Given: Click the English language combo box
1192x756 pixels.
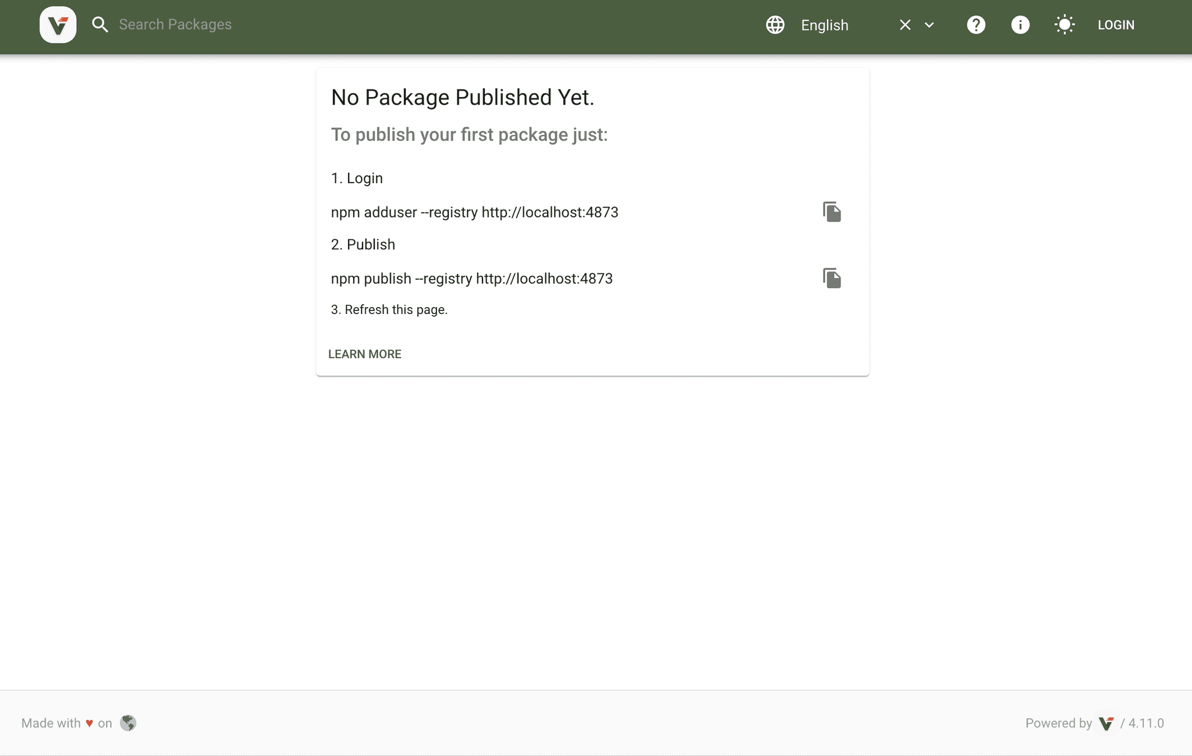Looking at the screenshot, I should click(x=838, y=25).
